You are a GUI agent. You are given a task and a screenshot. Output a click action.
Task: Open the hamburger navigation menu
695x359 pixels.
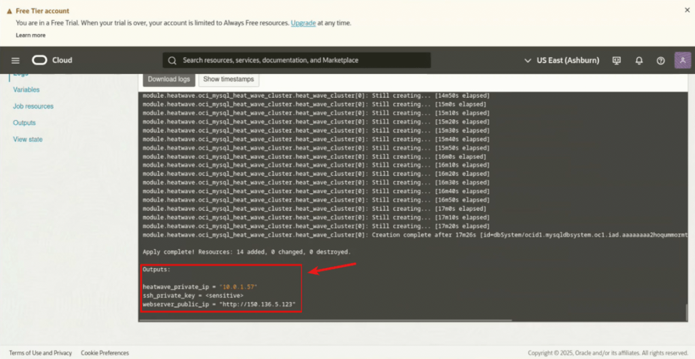coord(16,60)
